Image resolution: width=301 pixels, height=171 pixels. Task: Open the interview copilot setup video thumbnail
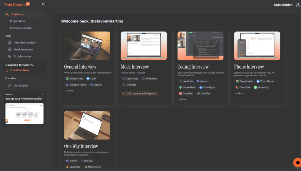coord(24,114)
